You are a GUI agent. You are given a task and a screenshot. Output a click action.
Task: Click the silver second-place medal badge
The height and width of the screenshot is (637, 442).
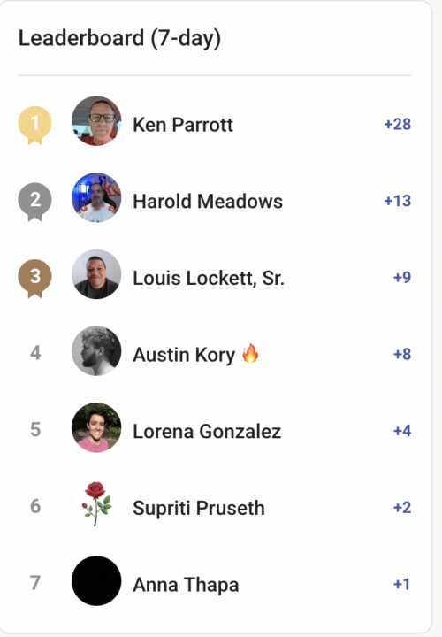(34, 202)
